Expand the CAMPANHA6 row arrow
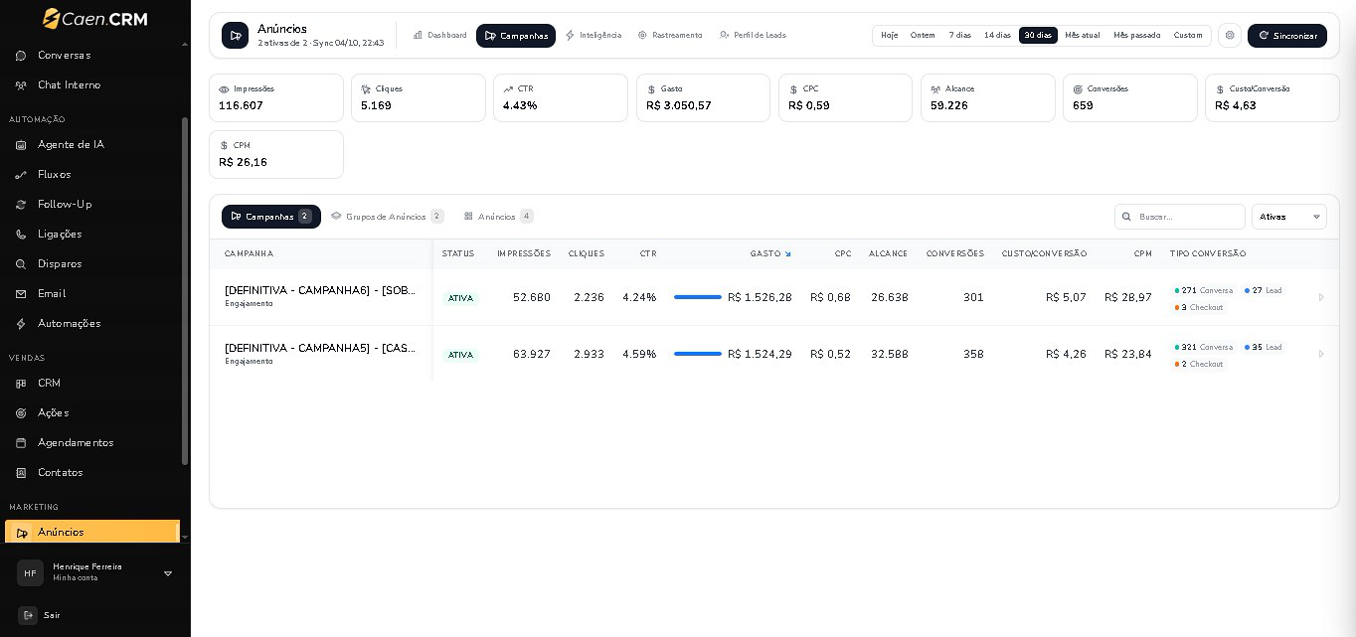Screen dimensions: 1356x637 (1321, 297)
